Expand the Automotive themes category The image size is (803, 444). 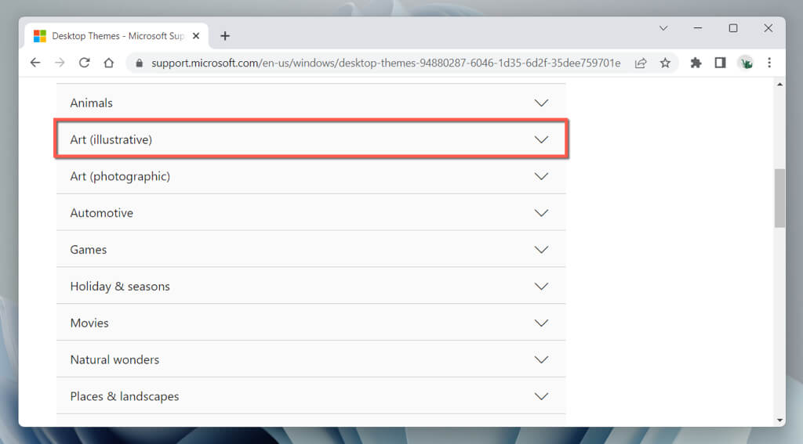pos(311,213)
